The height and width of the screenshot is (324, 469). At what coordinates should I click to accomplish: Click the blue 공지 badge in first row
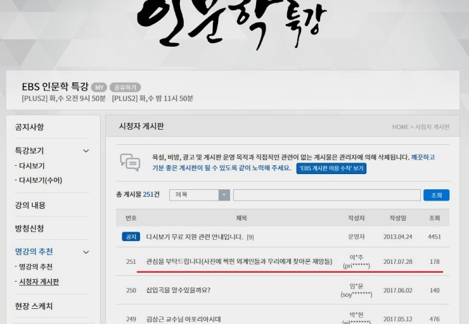click(x=131, y=237)
